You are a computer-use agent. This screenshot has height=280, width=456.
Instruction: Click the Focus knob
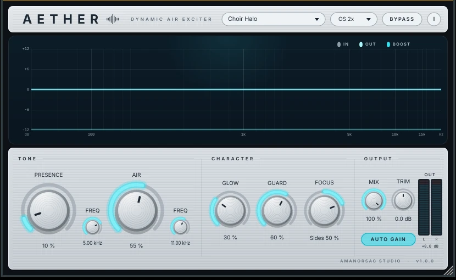[x=324, y=210]
